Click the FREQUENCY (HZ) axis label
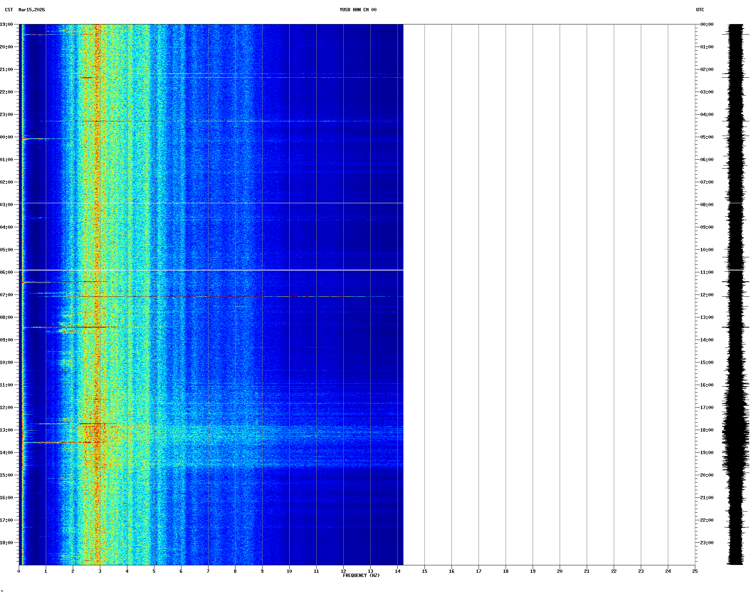This screenshot has height=595, width=752. tap(361, 575)
